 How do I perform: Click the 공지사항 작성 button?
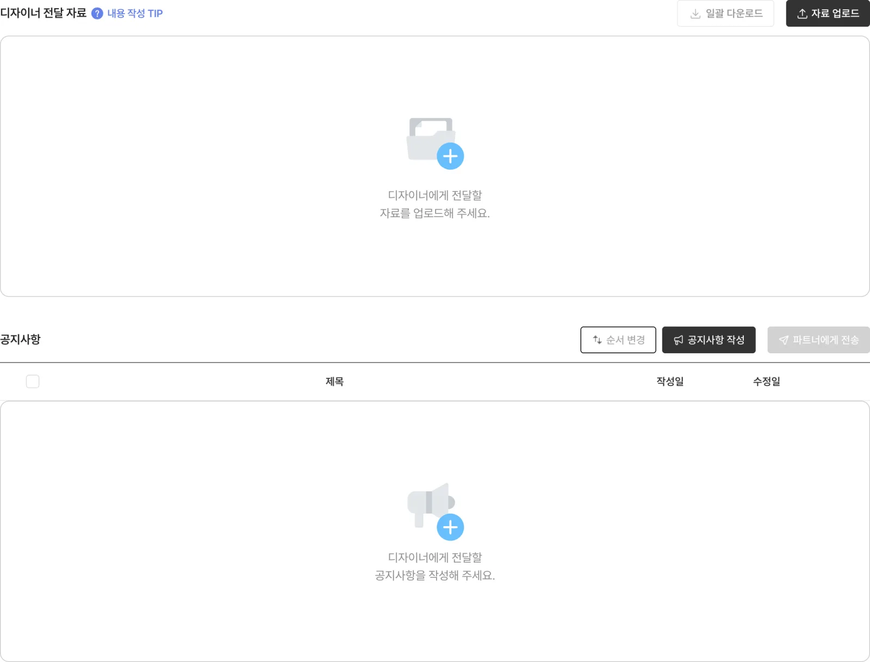(709, 340)
